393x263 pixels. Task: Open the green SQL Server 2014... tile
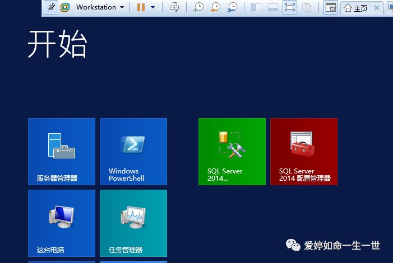pos(232,152)
